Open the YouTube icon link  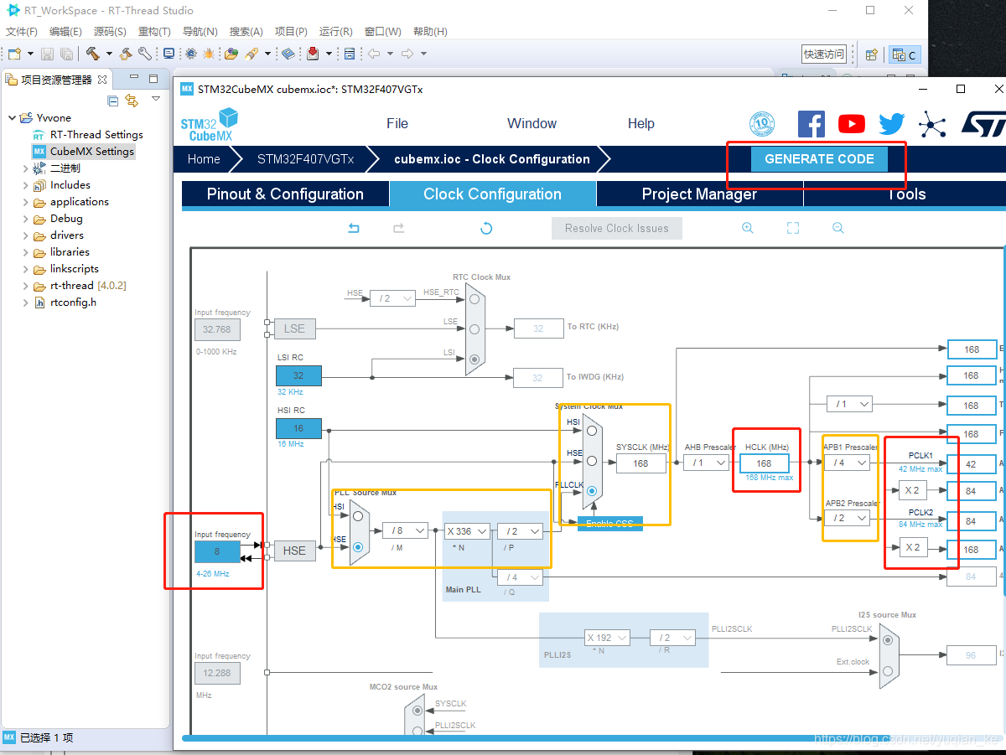(x=851, y=124)
